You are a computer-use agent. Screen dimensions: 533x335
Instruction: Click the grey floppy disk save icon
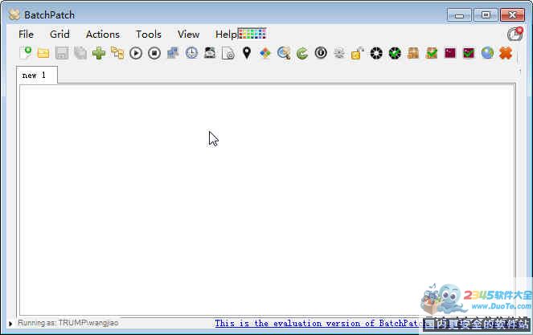pos(62,53)
